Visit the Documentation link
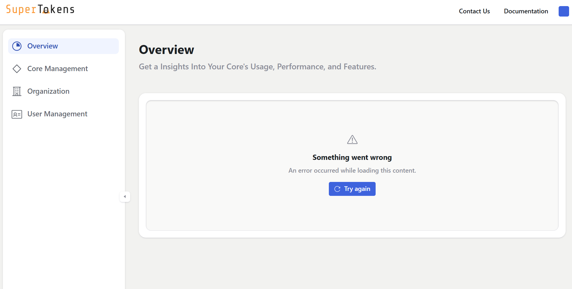Viewport: 572px width, 289px height. click(526, 11)
